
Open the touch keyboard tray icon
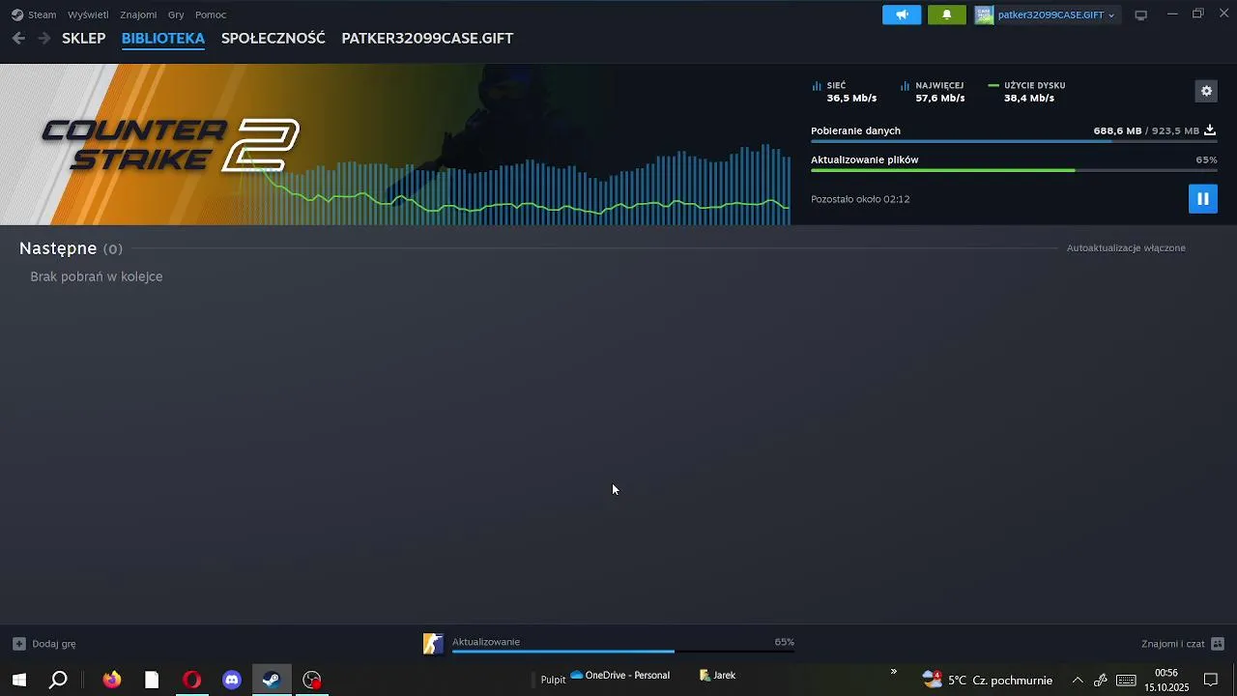click(x=1126, y=680)
